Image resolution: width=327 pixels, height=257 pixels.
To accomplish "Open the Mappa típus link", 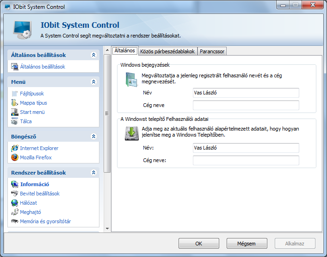I will click(33, 103).
